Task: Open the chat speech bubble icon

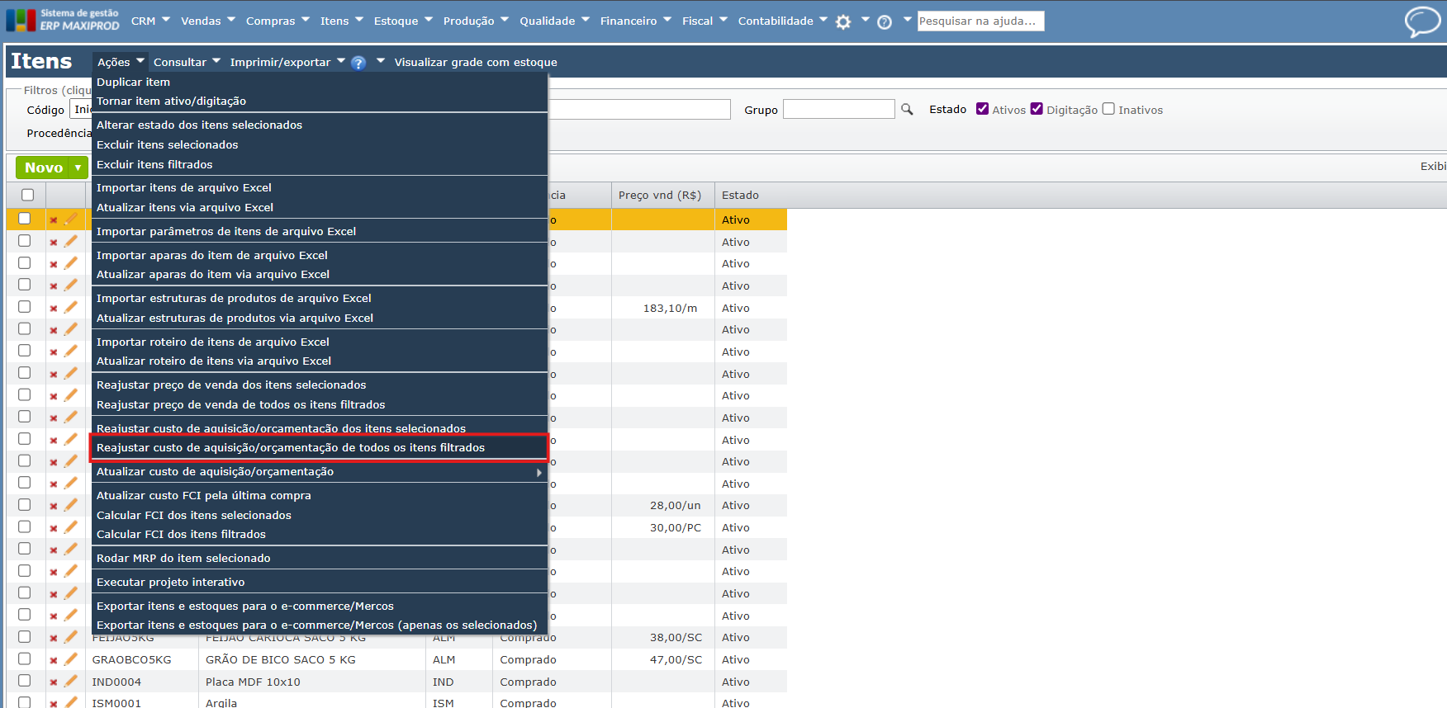Action: point(1421,21)
